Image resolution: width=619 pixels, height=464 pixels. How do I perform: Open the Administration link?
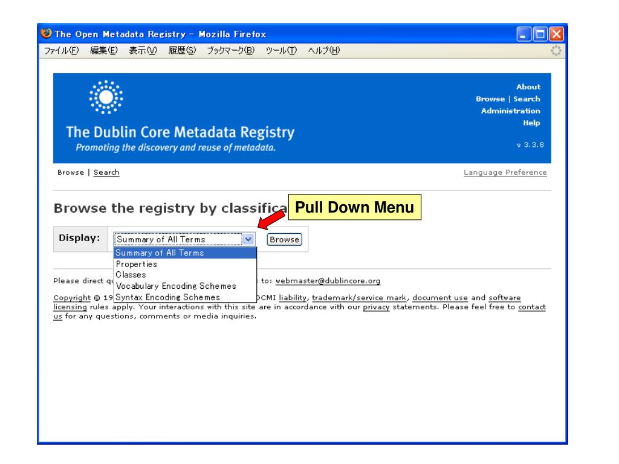click(x=510, y=111)
